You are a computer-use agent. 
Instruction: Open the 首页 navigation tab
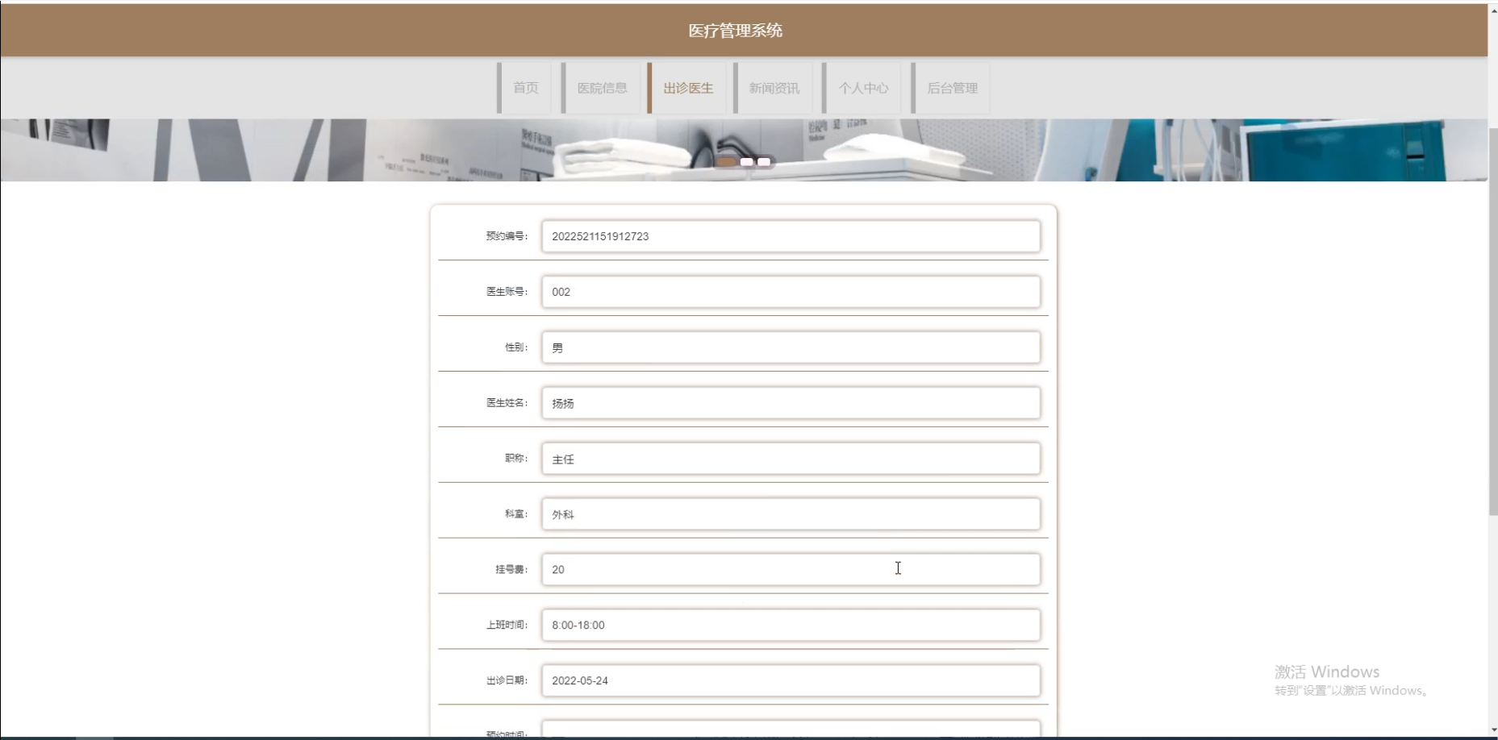pos(525,88)
